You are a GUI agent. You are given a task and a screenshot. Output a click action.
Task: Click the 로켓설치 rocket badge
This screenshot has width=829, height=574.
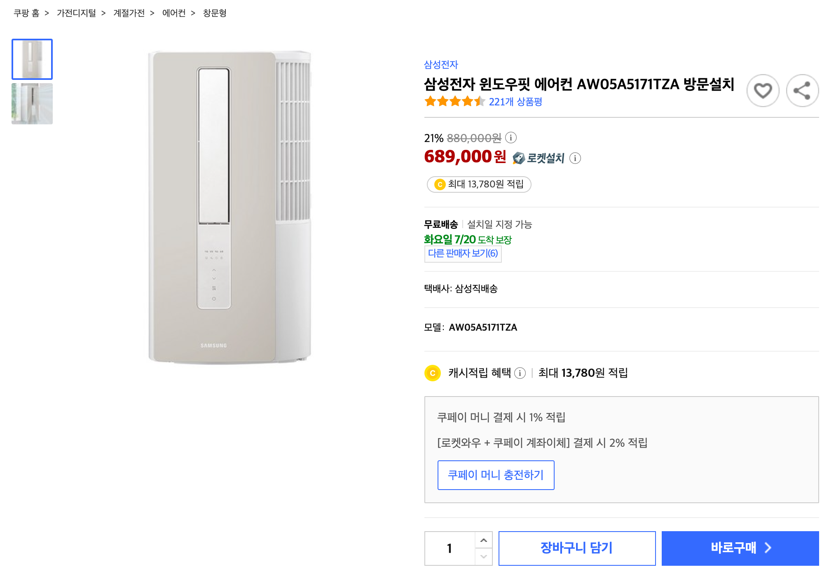click(x=539, y=158)
